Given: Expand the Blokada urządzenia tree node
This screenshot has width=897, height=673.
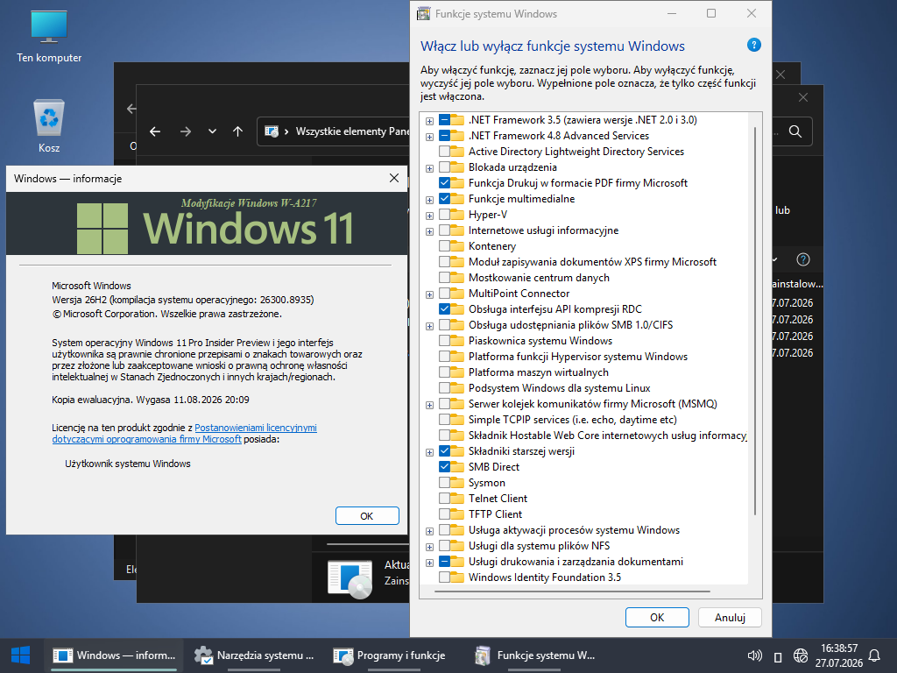Looking at the screenshot, I should (x=429, y=168).
